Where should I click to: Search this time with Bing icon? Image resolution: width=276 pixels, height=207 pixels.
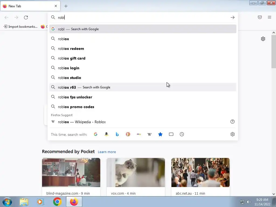(117, 134)
